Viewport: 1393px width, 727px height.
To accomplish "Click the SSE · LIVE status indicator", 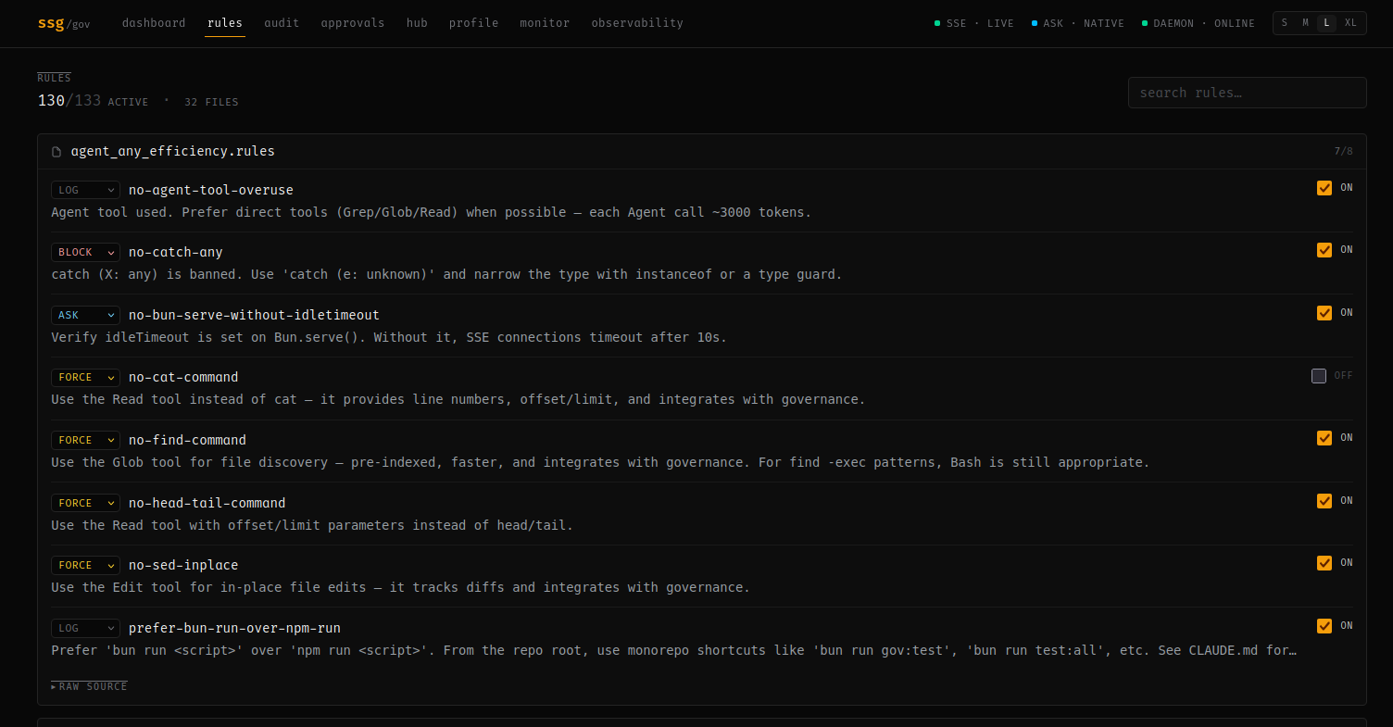I will click(974, 23).
